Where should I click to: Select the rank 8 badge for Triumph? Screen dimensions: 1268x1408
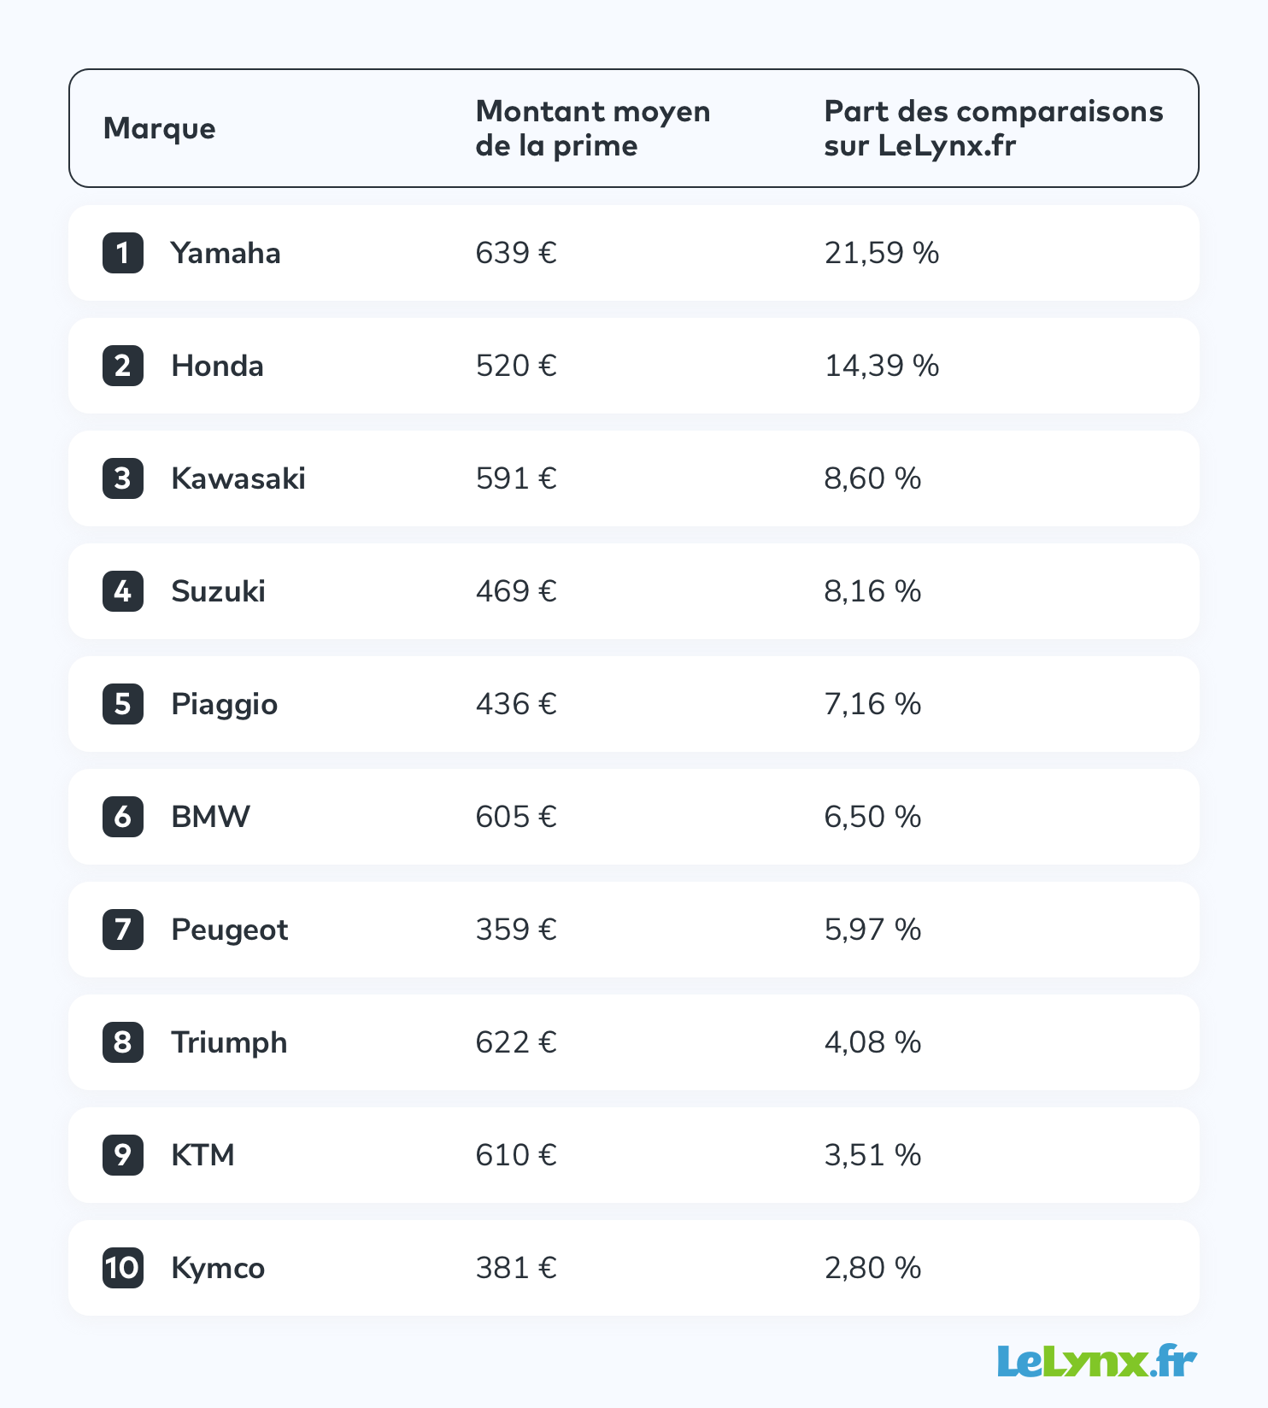pos(123,1042)
